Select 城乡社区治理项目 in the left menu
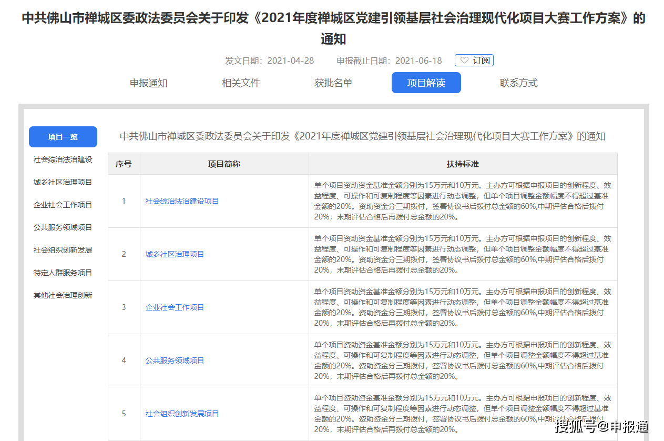This screenshot has height=441, width=664. tap(63, 182)
